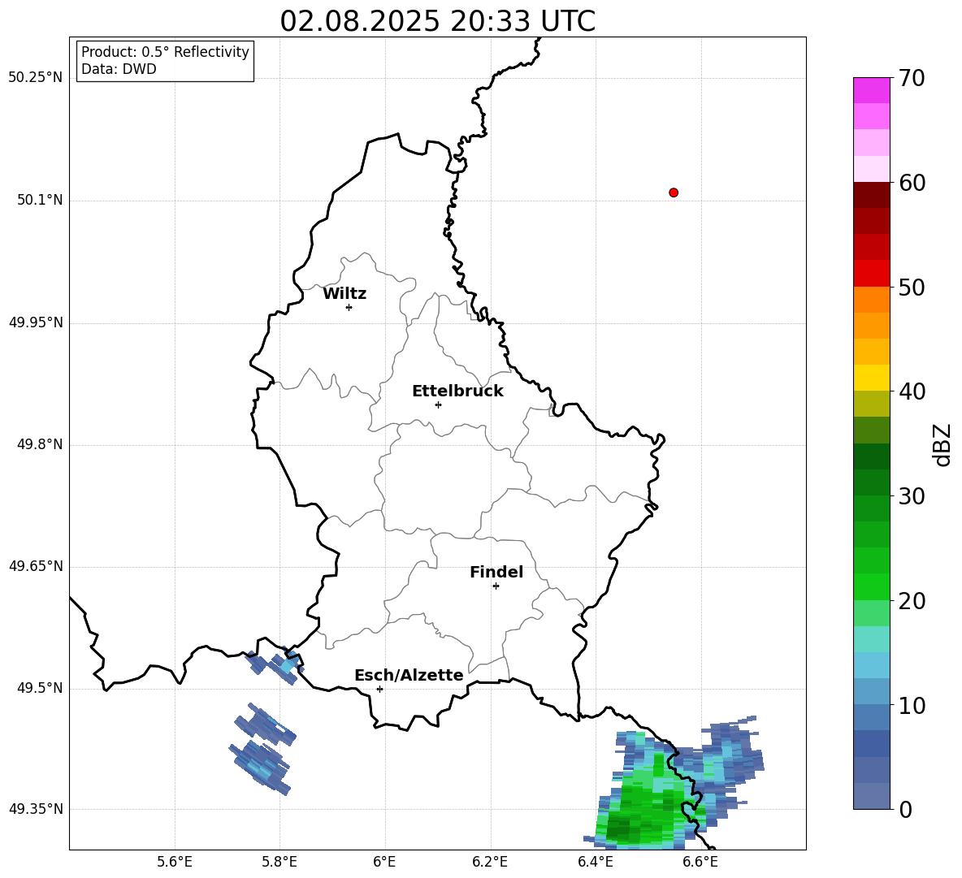Image resolution: width=962 pixels, height=878 pixels.
Task: Click the 'Esch/Alzette' city label
Action: (409, 676)
